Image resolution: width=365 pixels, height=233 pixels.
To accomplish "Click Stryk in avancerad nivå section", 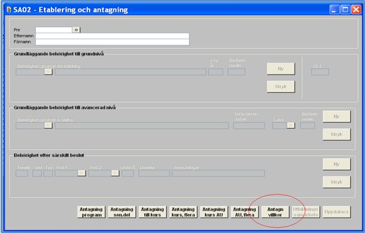I will pyautogui.click(x=336, y=134).
